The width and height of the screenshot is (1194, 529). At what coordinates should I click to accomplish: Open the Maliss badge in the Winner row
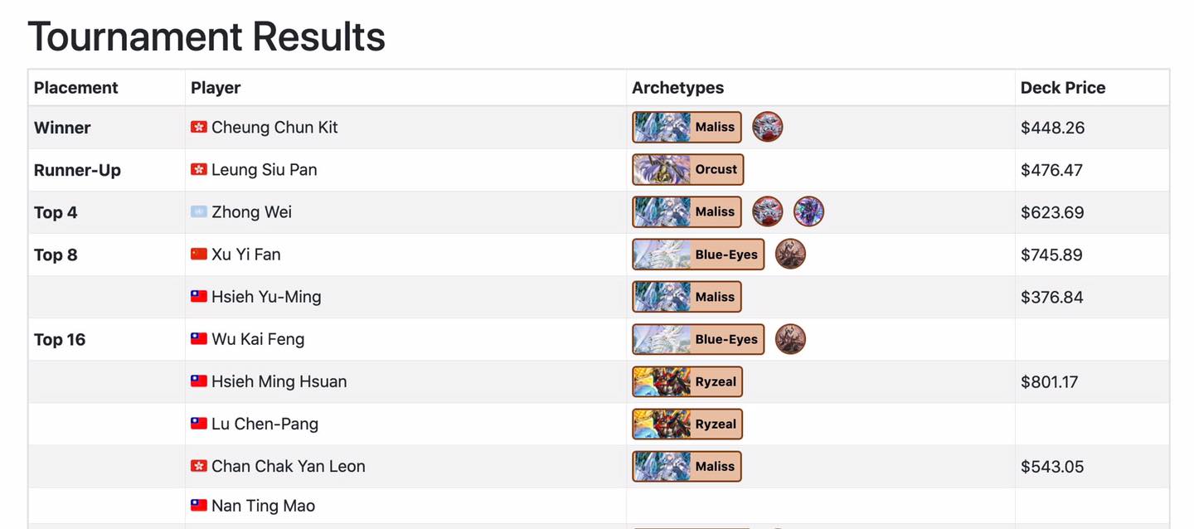(687, 127)
